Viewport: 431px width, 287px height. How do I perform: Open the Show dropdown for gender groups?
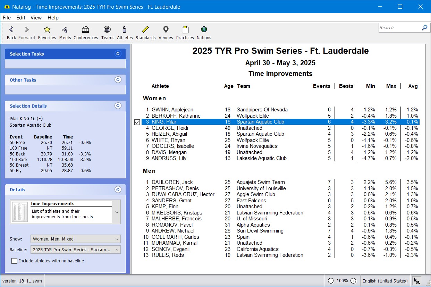point(75,239)
